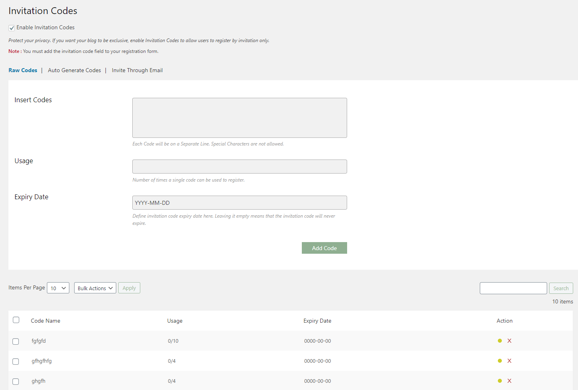578x390 pixels.
Task: Expand the Bulk Actions dropdown
Action: (x=95, y=288)
